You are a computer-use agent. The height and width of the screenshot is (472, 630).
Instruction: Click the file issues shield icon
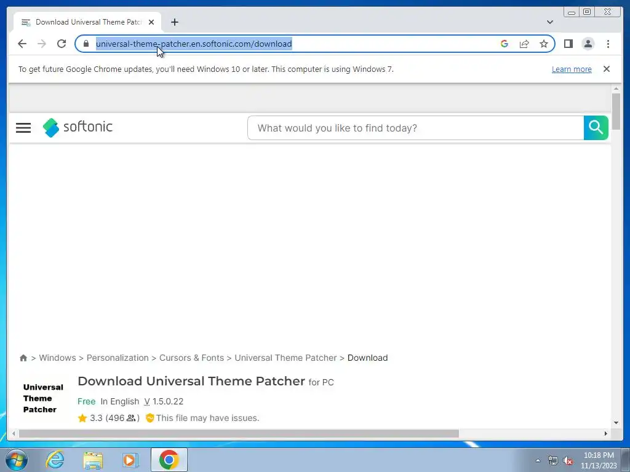(150, 418)
